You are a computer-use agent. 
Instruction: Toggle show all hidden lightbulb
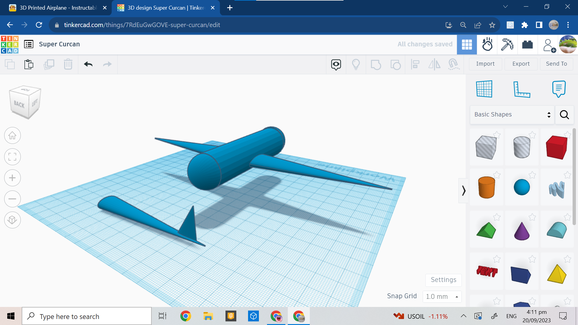(x=356, y=64)
